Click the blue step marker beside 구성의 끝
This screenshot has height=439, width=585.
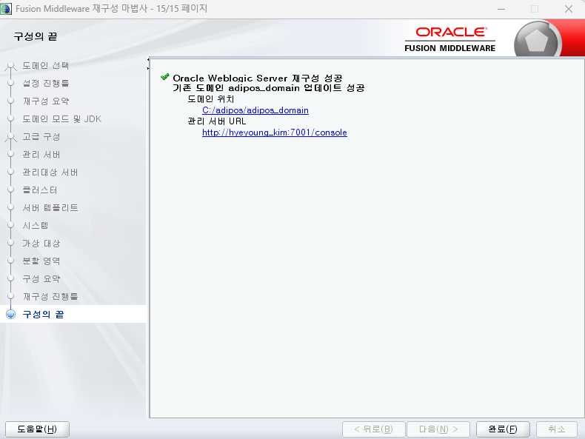11,315
